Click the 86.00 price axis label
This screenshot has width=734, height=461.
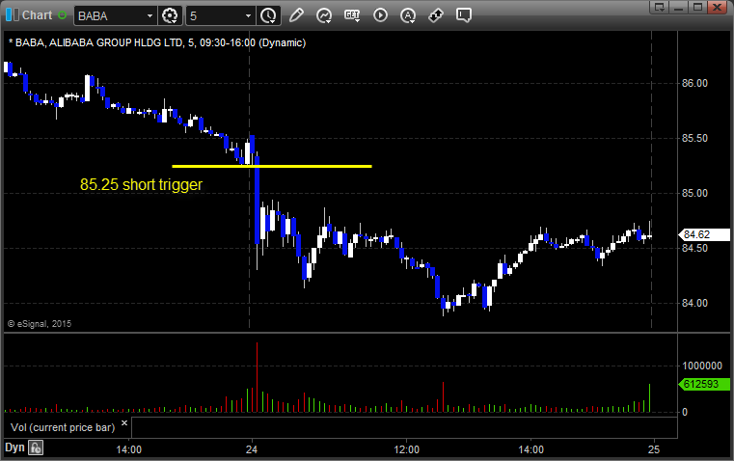tap(694, 83)
